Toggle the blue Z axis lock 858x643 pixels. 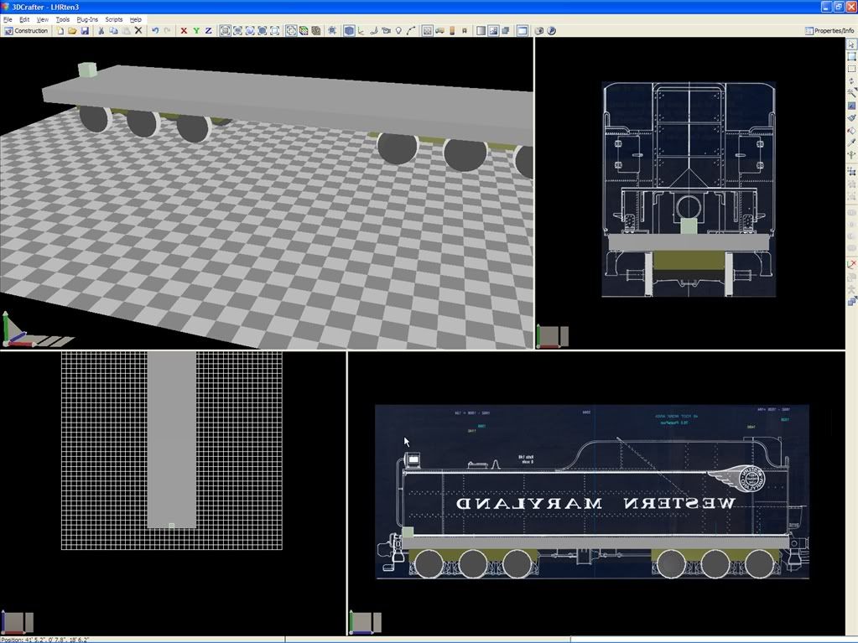[209, 31]
